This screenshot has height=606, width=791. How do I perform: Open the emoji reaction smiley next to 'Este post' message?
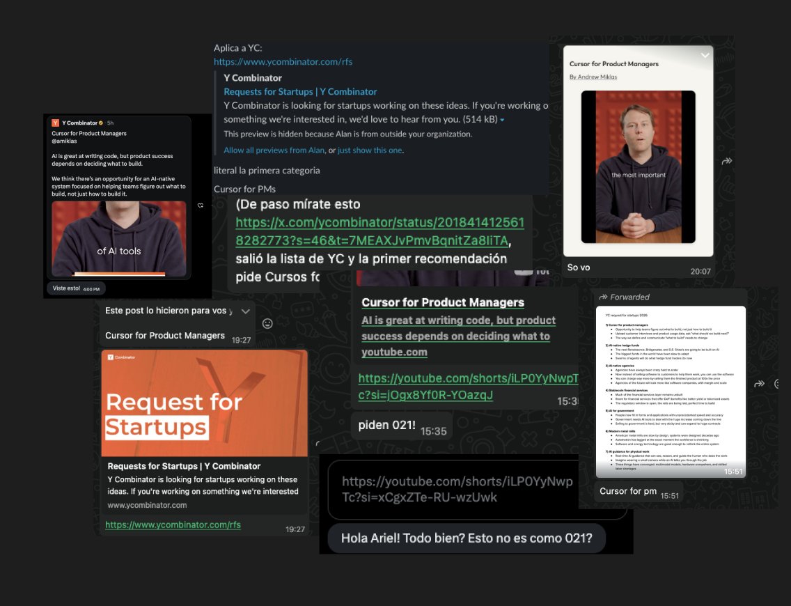tap(267, 323)
